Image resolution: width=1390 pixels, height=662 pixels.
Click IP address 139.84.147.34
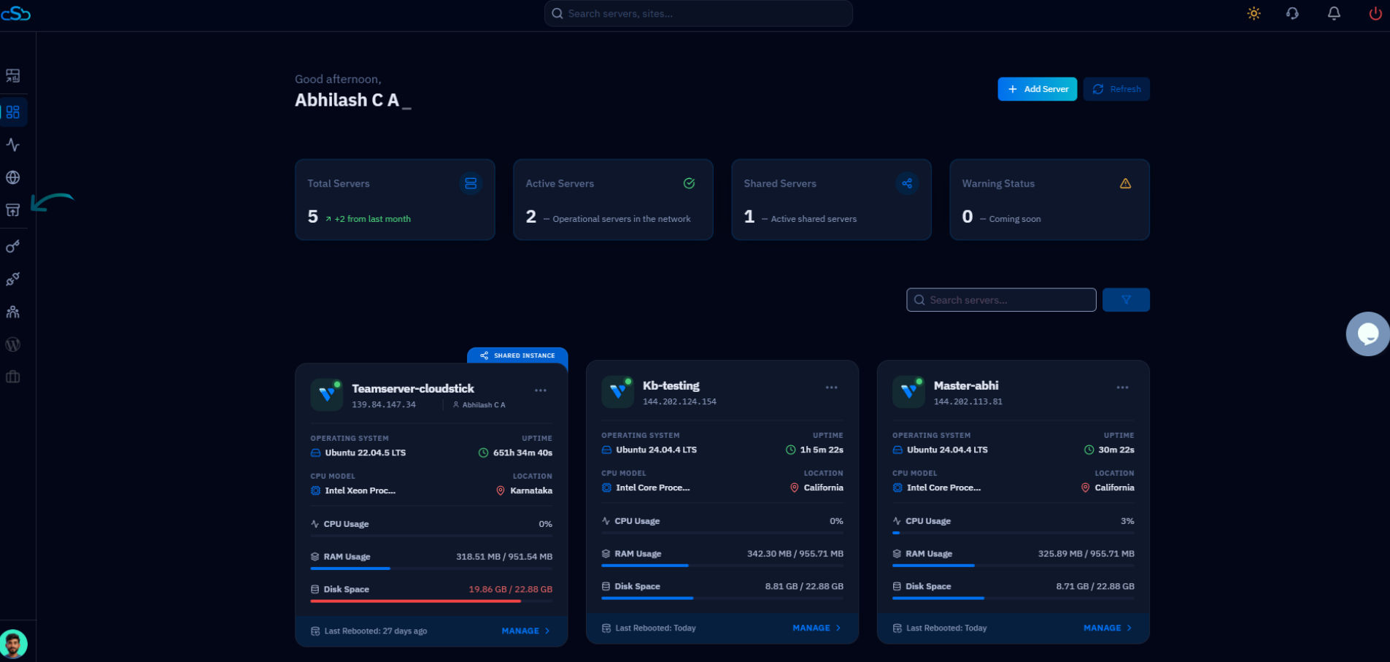(384, 404)
